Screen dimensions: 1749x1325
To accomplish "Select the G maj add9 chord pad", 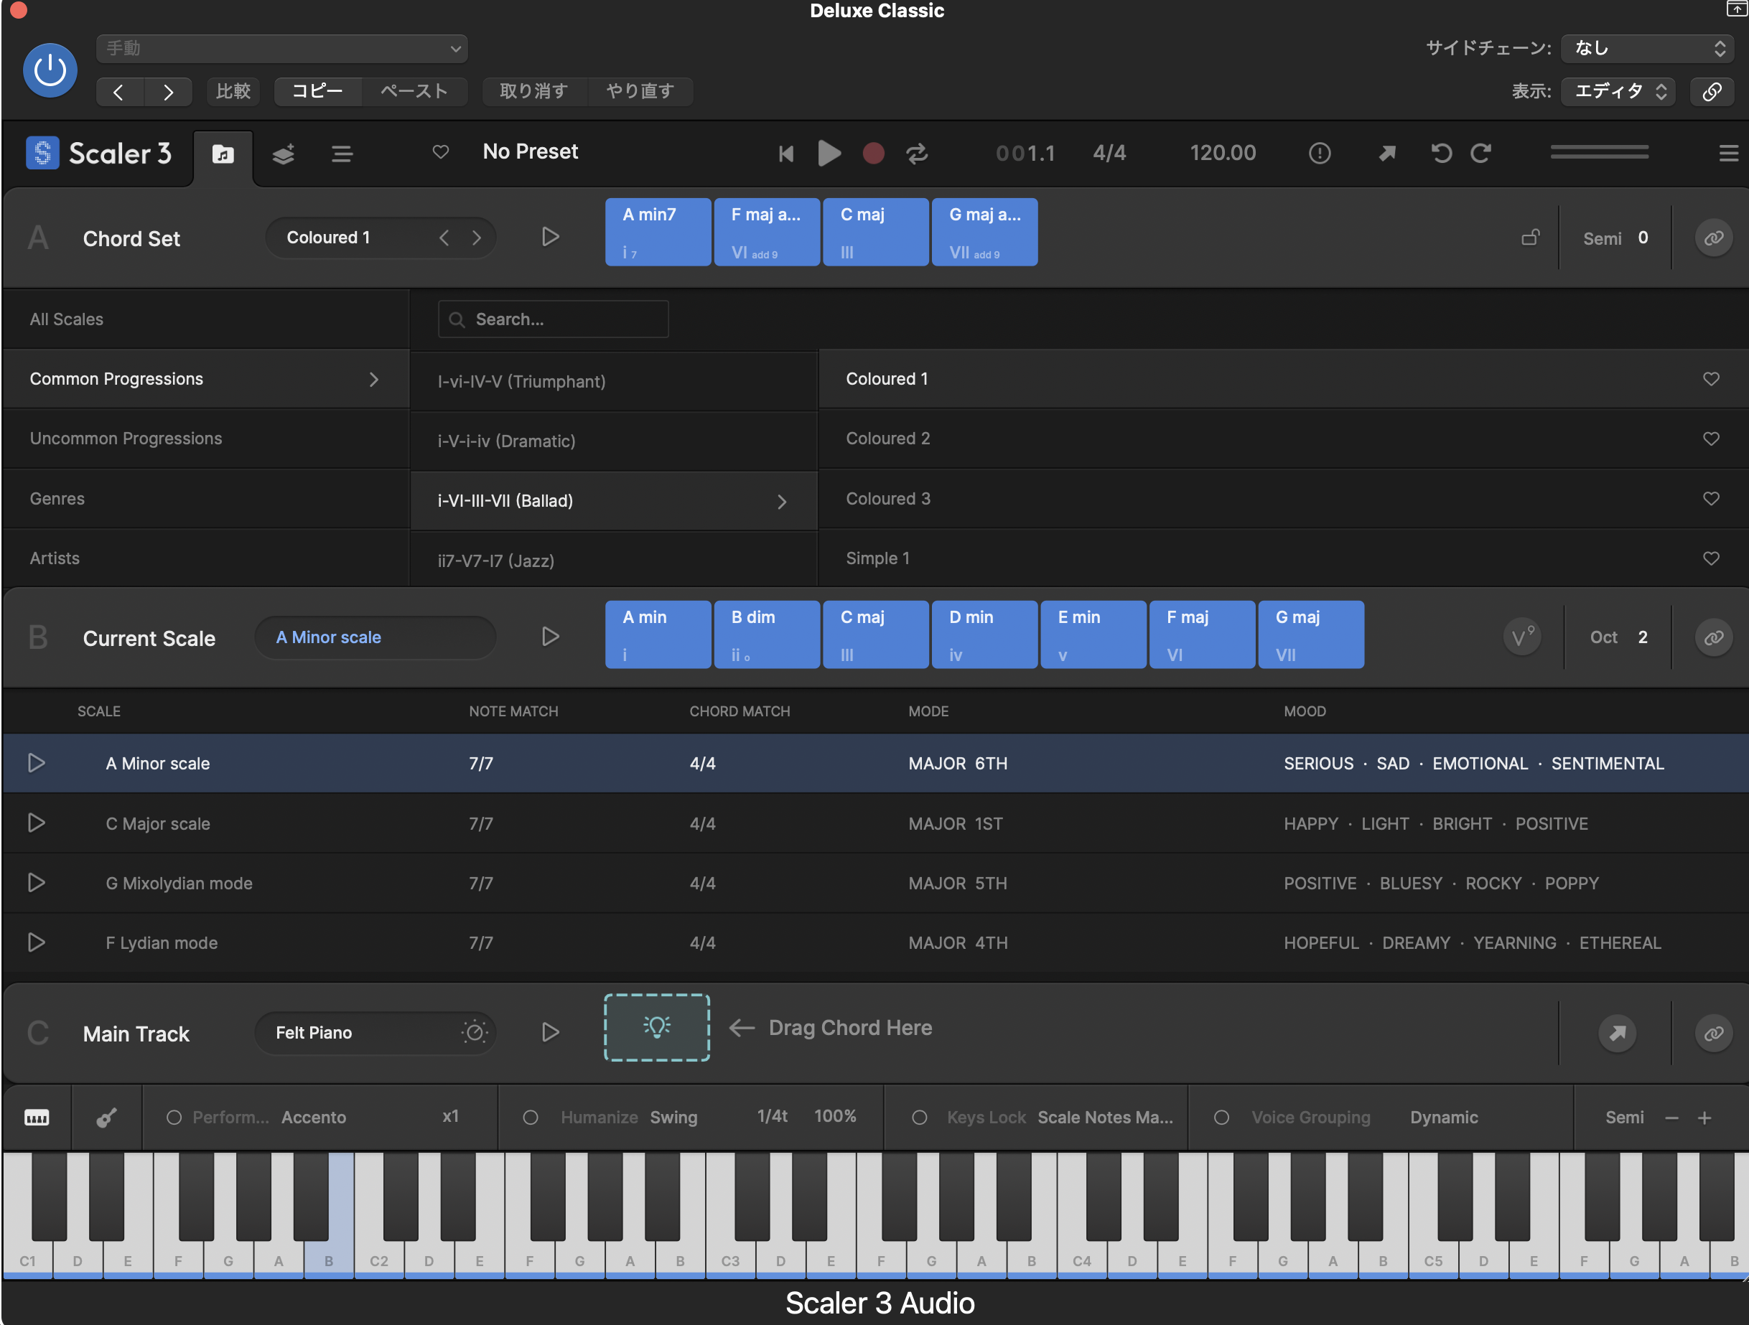I will [x=984, y=232].
